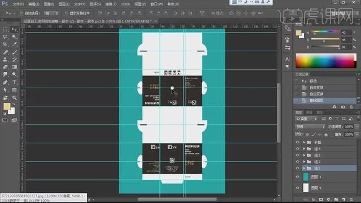Select the 自由变换 history state above 删除图层
This screenshot has width=361, height=203.
click(325, 94)
